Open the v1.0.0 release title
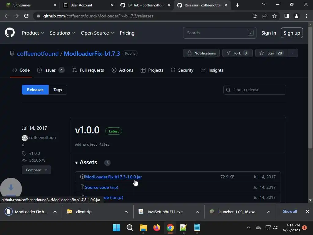 pyautogui.click(x=87, y=130)
